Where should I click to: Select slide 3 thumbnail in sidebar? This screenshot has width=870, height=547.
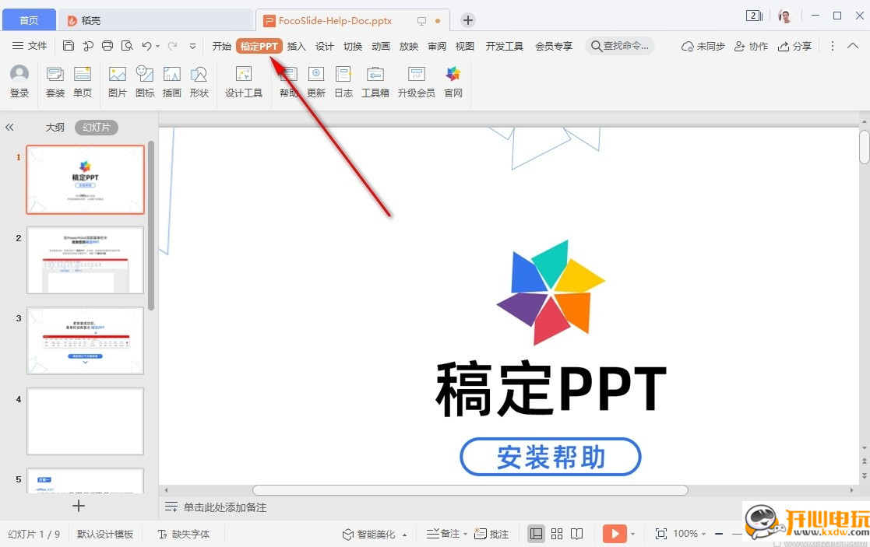85,340
